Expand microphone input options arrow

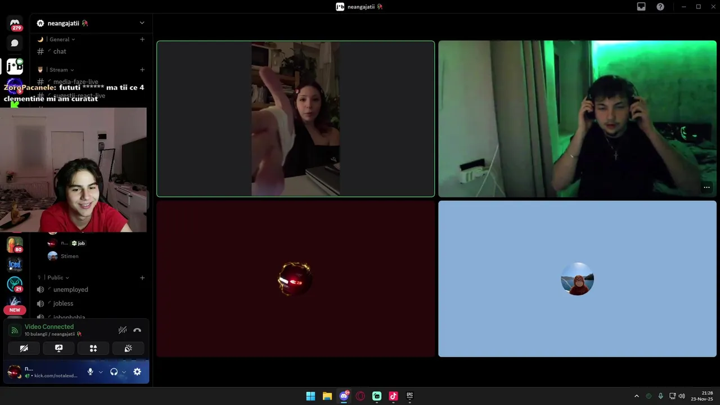click(x=101, y=372)
